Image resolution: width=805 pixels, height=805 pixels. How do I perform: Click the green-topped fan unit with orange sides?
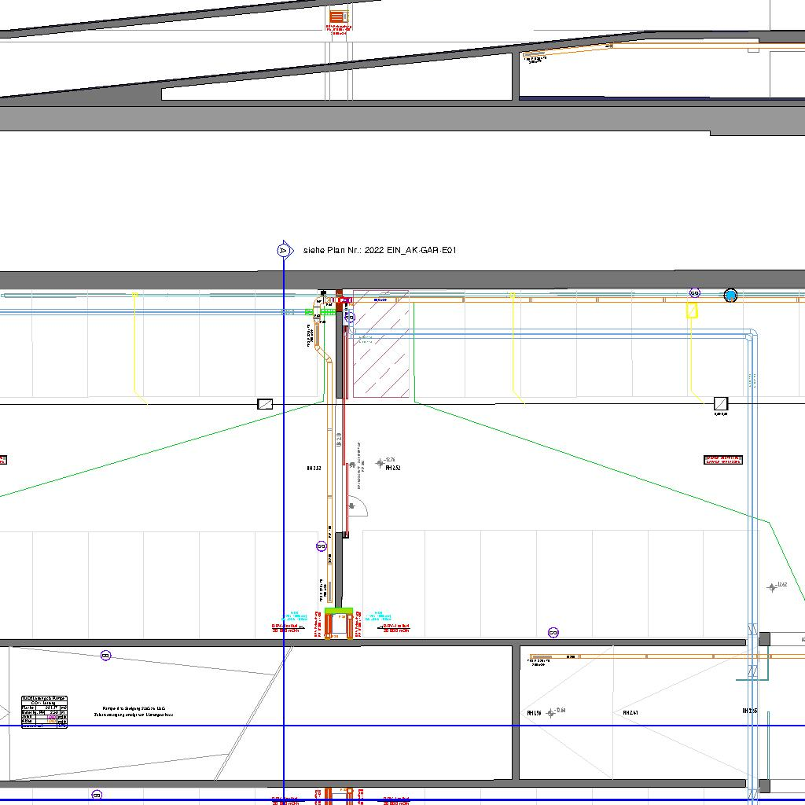click(x=339, y=622)
